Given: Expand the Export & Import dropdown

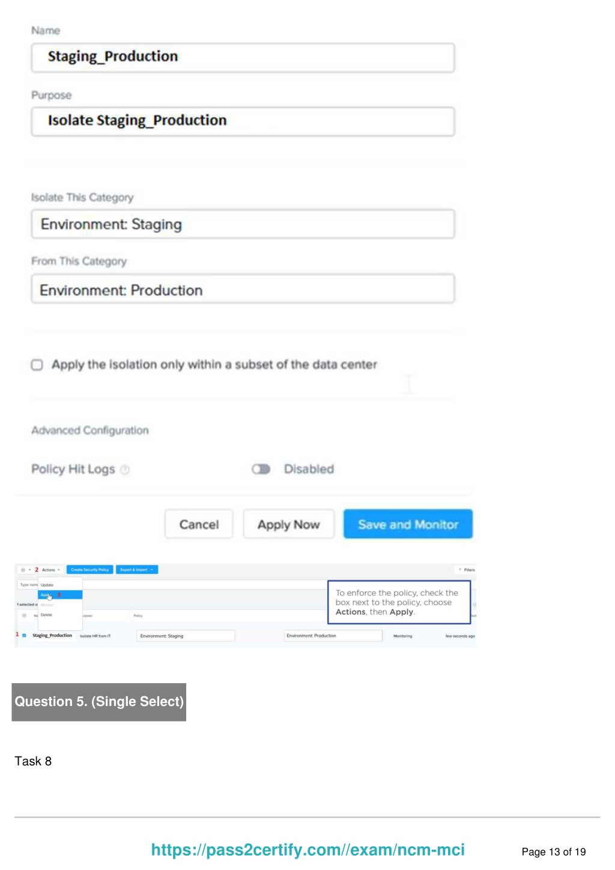Looking at the screenshot, I should click(x=136, y=570).
